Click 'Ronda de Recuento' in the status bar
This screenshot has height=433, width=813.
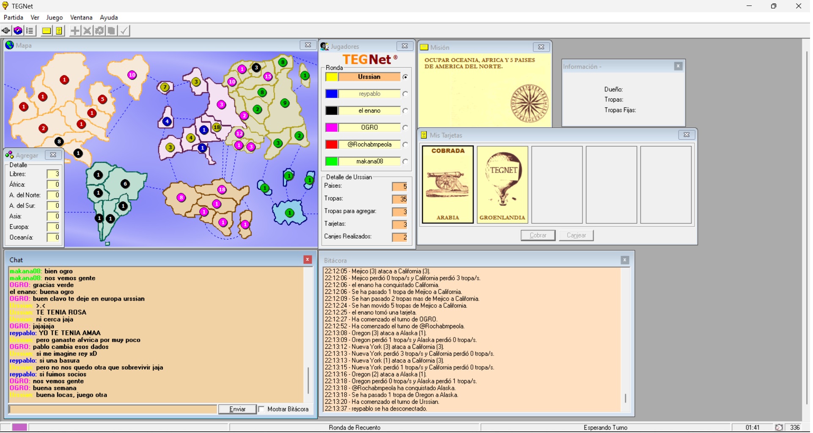tap(354, 428)
